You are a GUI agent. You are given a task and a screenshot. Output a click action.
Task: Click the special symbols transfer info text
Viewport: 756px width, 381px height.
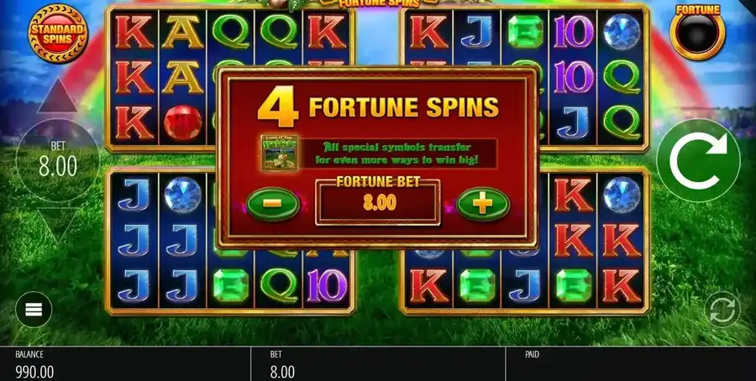396,154
